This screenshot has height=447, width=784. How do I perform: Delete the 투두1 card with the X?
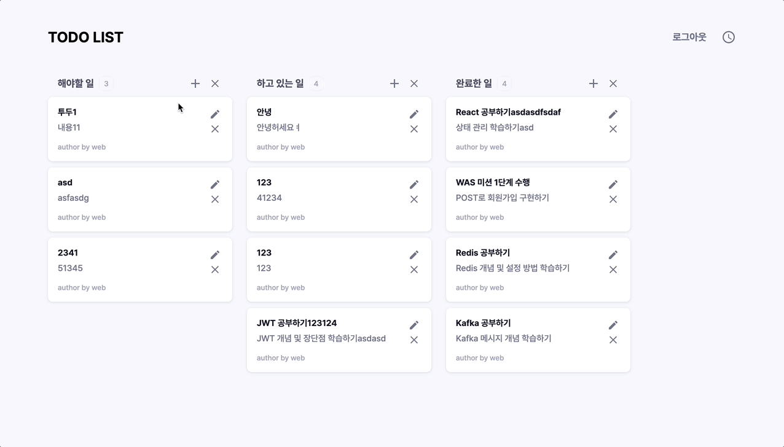pos(215,129)
